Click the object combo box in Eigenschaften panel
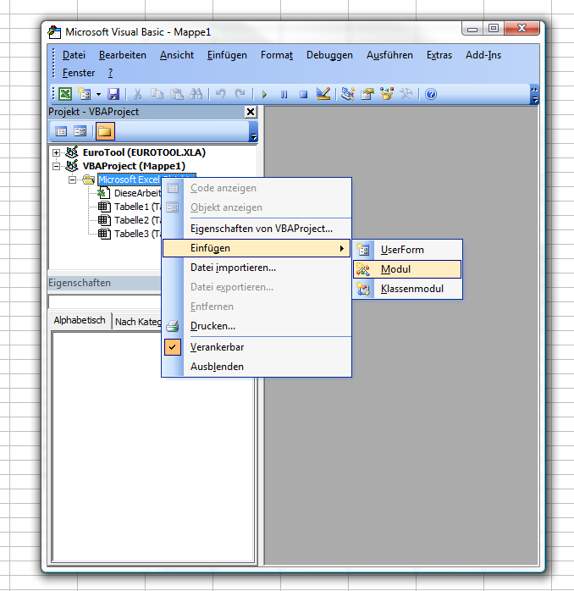574x591 pixels. click(x=105, y=302)
